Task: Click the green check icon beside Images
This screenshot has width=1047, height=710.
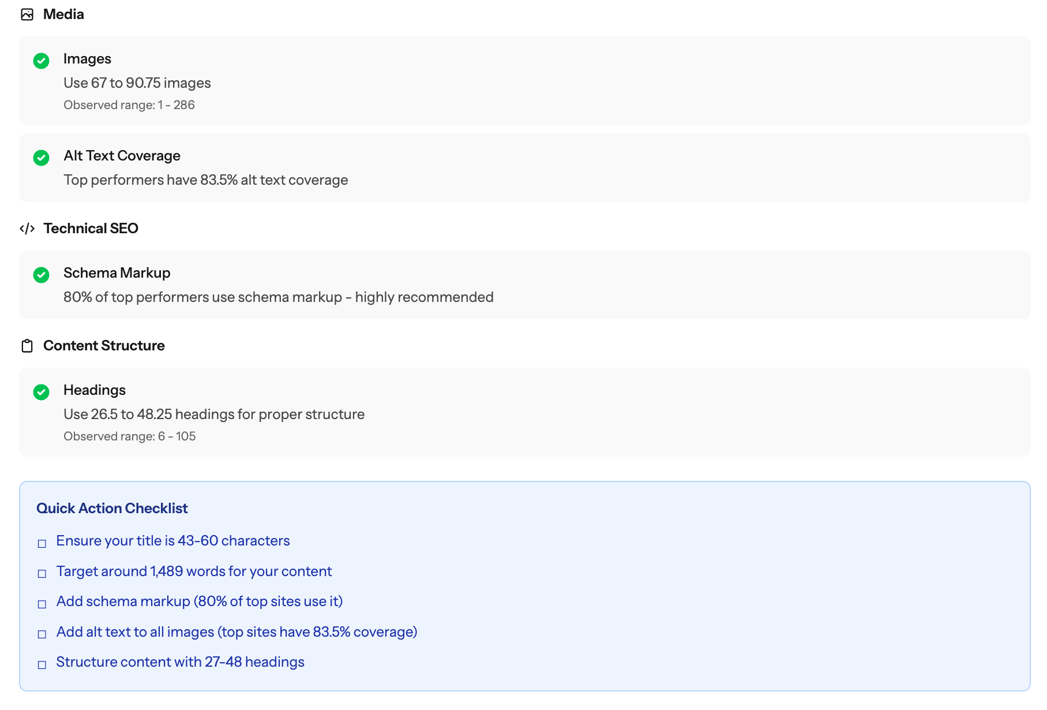Action: 42,61
